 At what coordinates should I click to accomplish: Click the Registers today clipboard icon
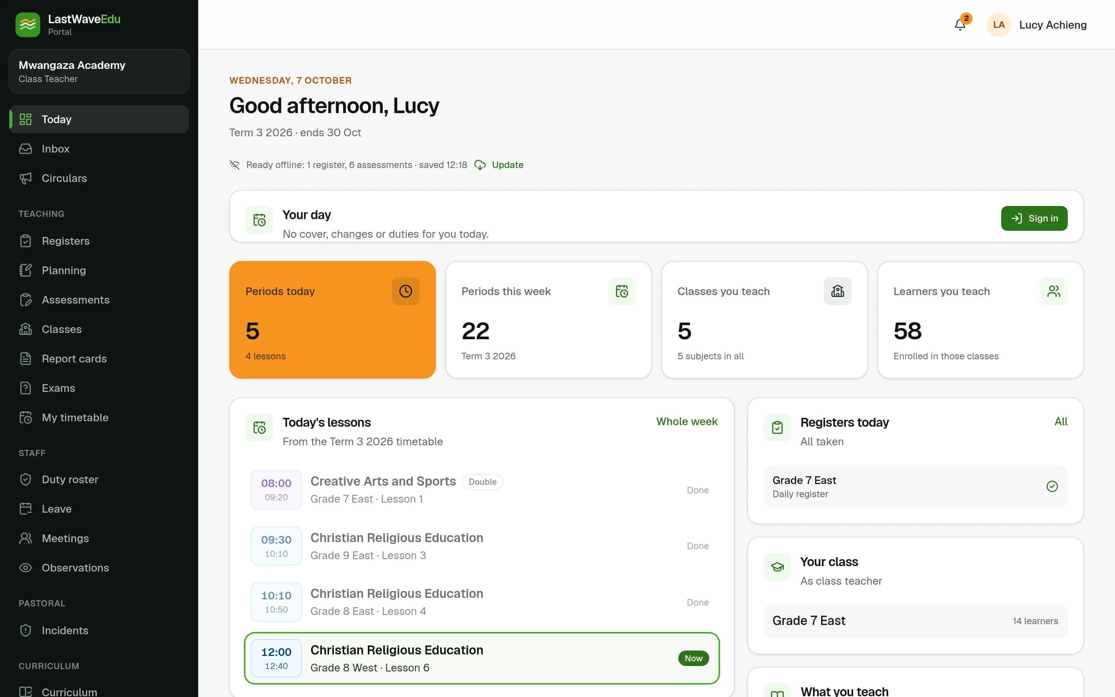click(x=777, y=428)
